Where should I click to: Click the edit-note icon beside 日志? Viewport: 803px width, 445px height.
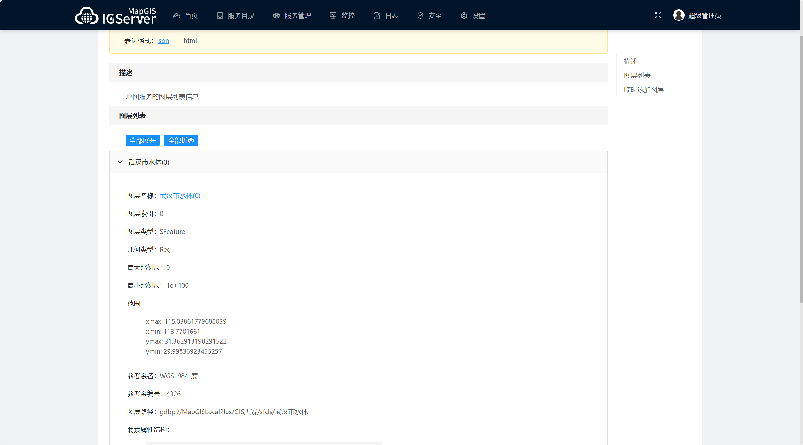pyautogui.click(x=377, y=16)
